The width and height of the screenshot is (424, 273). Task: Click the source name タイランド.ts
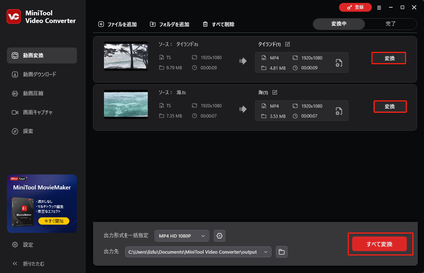(x=187, y=45)
